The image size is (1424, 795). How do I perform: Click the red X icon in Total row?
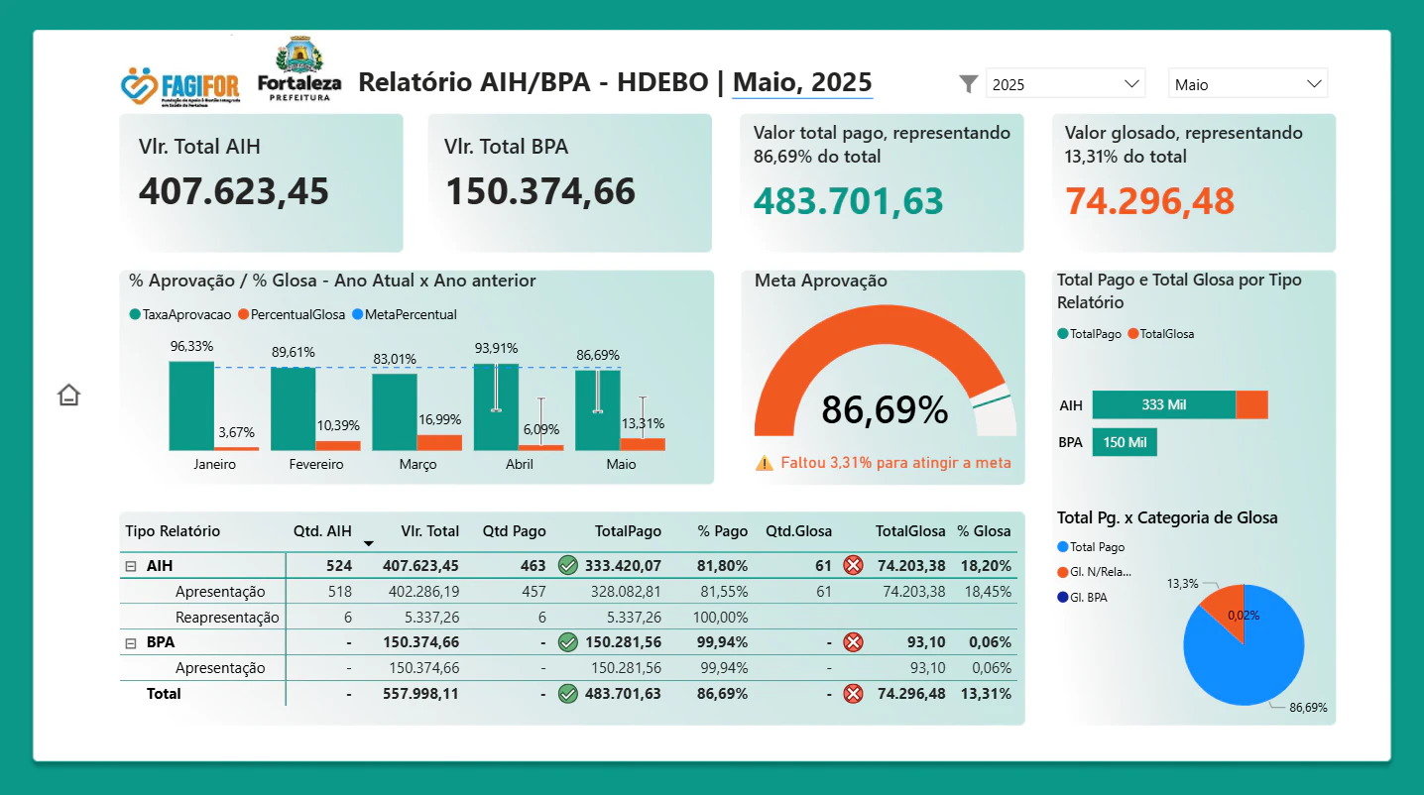(x=853, y=694)
